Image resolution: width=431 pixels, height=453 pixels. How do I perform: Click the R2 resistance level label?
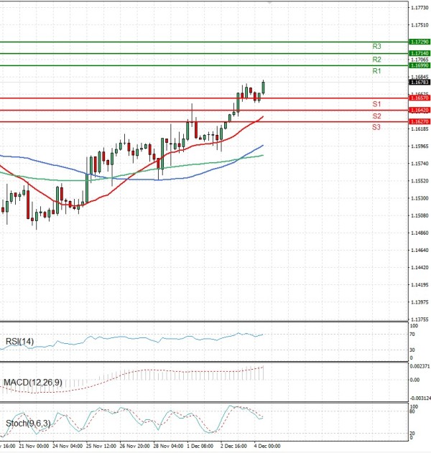coord(376,60)
